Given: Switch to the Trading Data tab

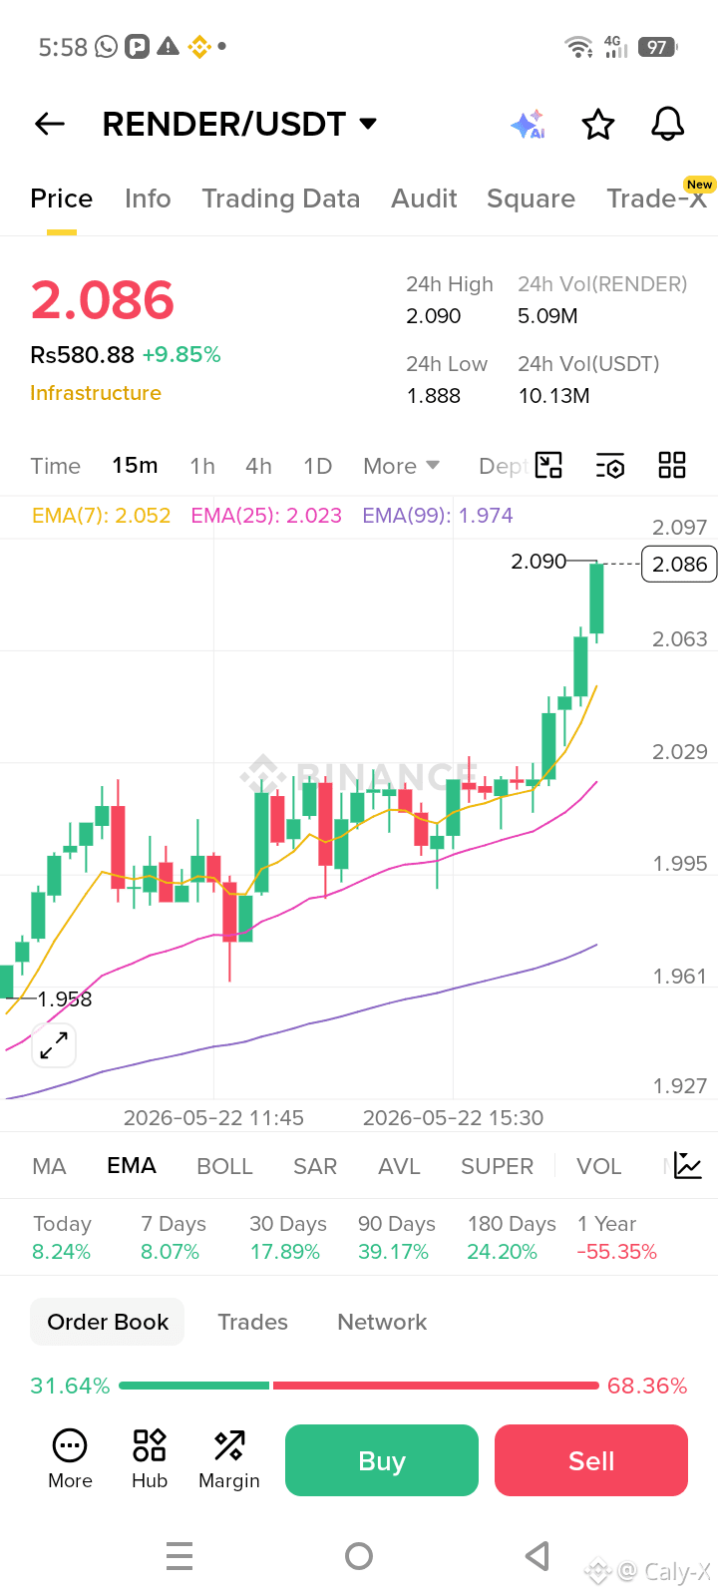Looking at the screenshot, I should [281, 199].
